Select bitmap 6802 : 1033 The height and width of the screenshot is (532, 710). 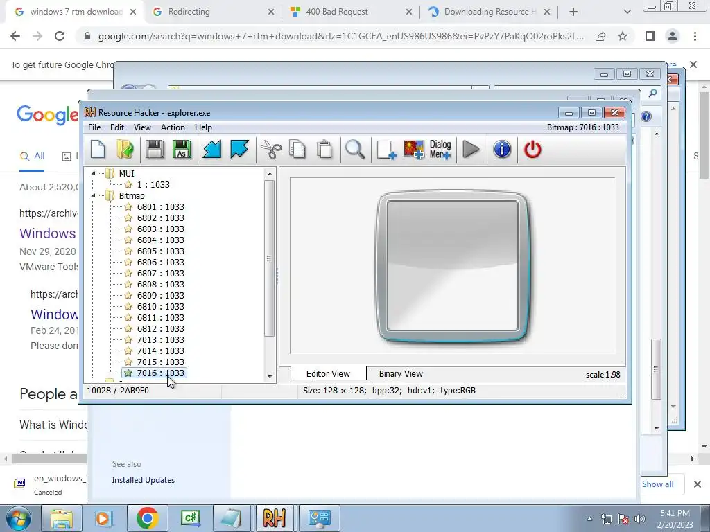click(160, 218)
